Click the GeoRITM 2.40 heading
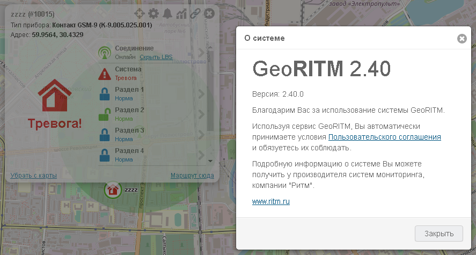The image size is (476, 255). point(321,69)
